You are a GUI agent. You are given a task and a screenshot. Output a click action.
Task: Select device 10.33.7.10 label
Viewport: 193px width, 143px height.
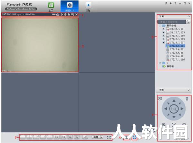point(177,29)
